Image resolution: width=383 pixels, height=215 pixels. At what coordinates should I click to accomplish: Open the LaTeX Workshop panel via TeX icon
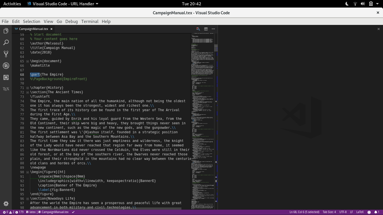coord(6,89)
